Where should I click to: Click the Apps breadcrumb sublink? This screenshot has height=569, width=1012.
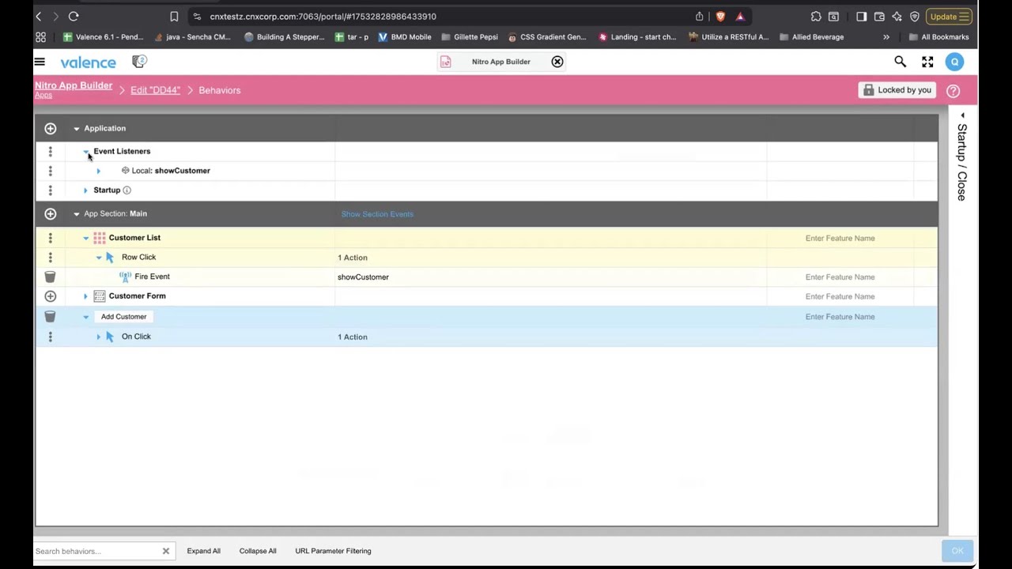tap(43, 96)
